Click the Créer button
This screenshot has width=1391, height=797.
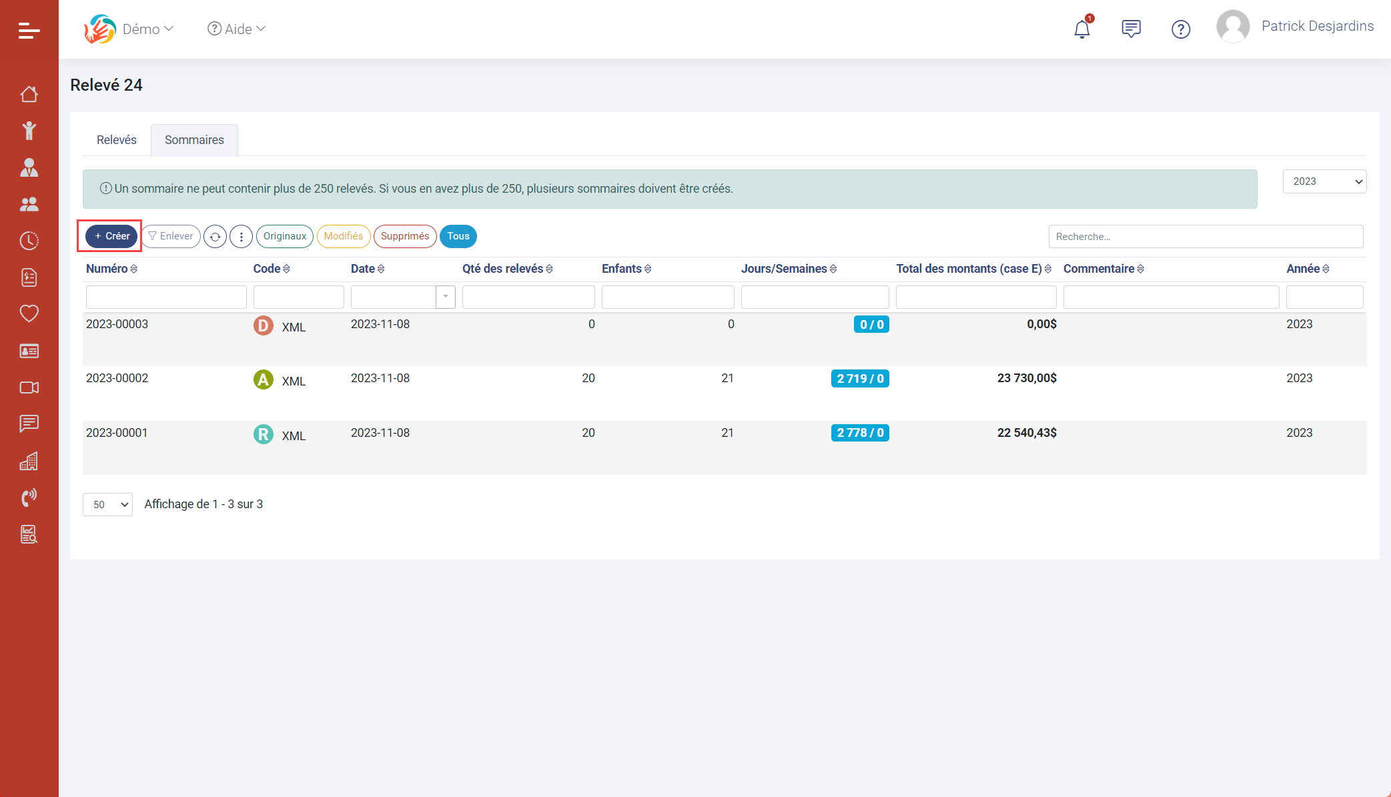[111, 236]
